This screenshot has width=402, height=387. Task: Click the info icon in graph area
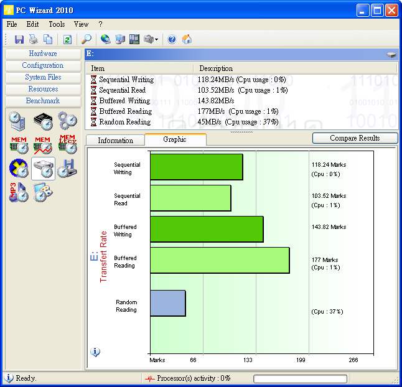coord(95,352)
